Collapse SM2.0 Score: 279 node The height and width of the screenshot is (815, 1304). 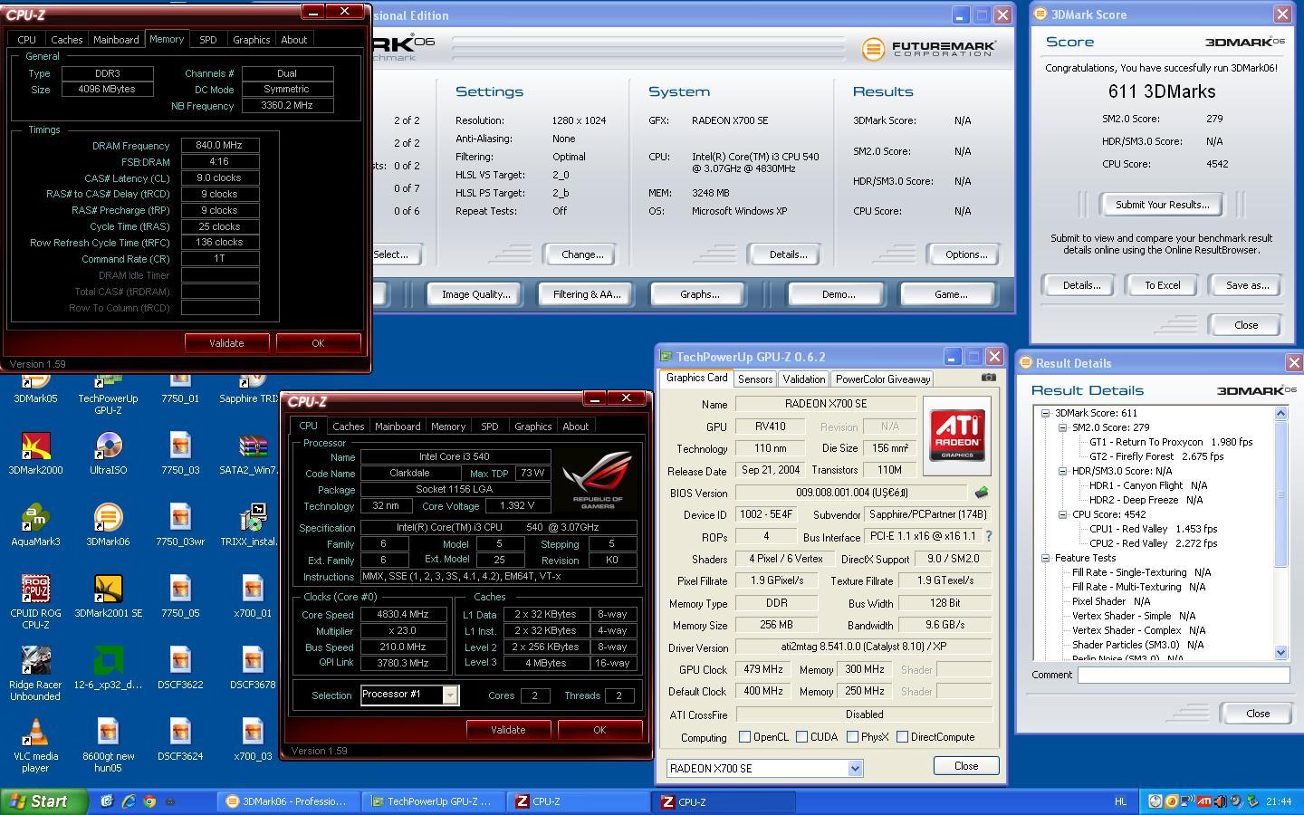click(1062, 427)
